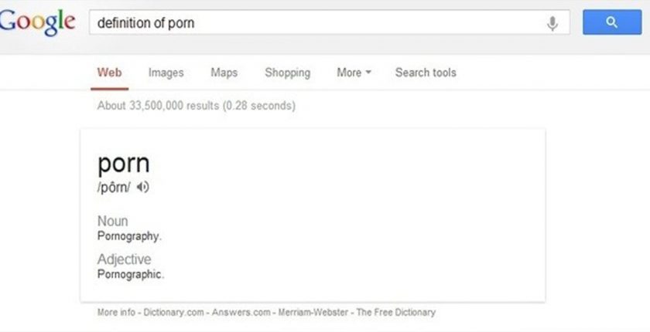Click the Pornography noun definition text
The width and height of the screenshot is (650, 332).
129,236
